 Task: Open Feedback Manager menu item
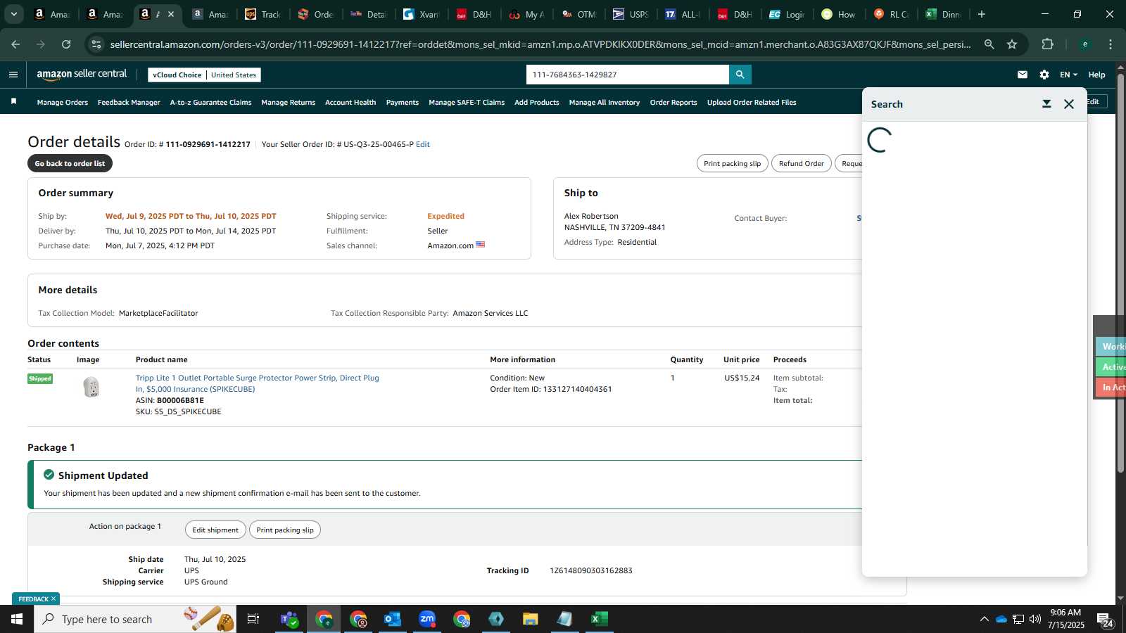pyautogui.click(x=129, y=103)
